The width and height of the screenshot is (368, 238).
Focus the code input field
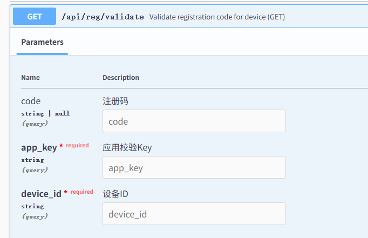click(194, 121)
